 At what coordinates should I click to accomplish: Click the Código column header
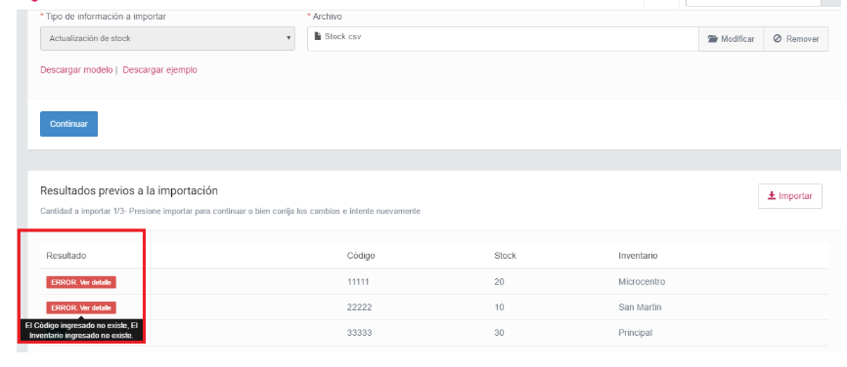pyautogui.click(x=361, y=256)
